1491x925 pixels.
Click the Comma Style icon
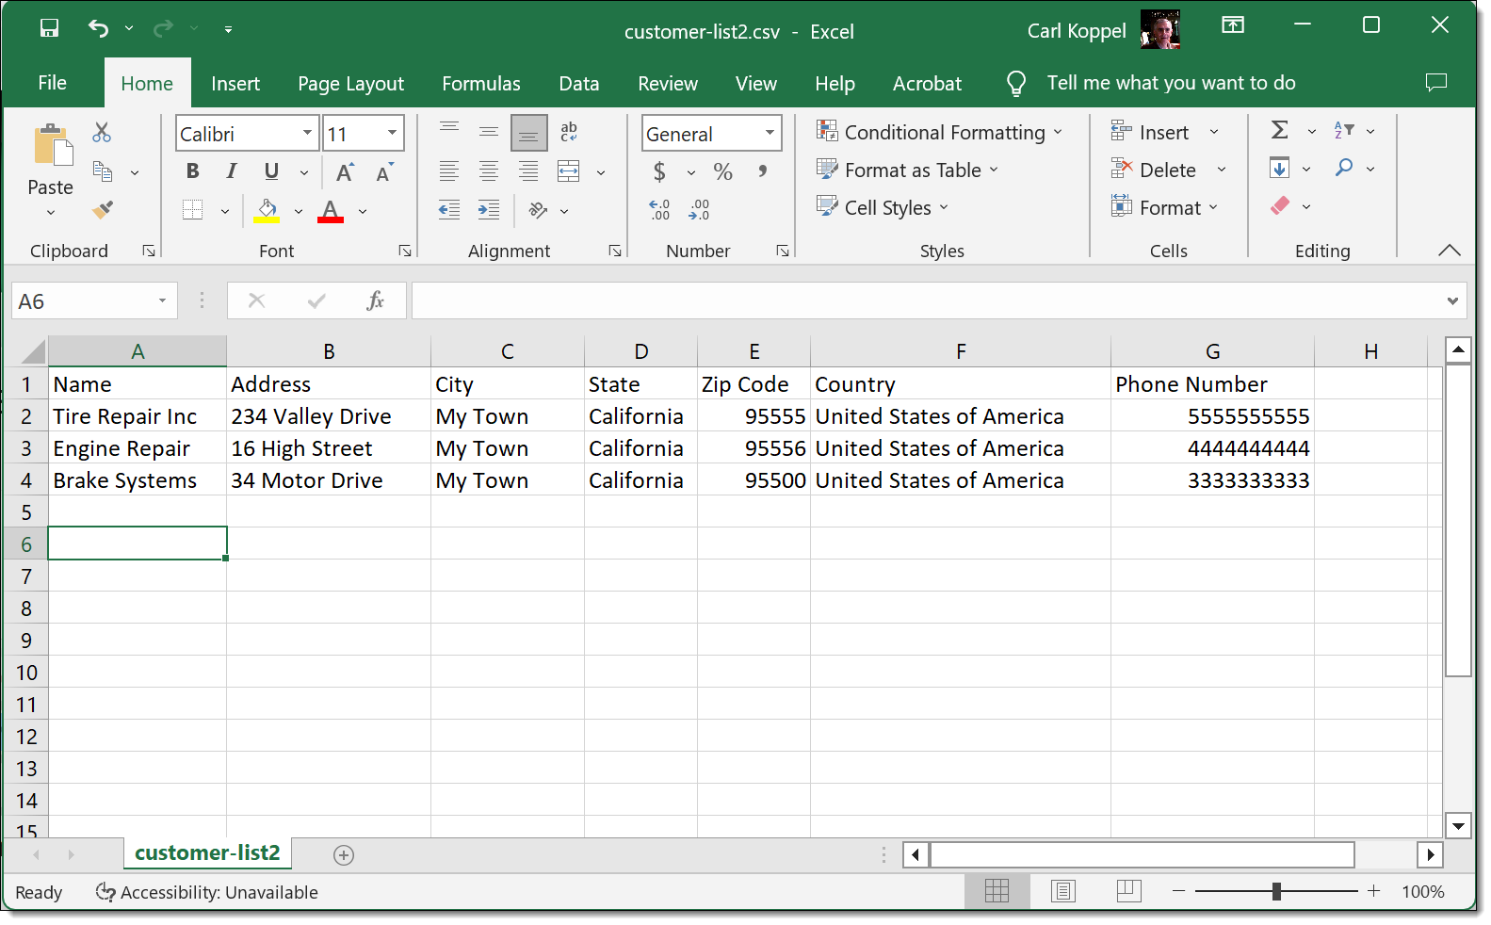pyautogui.click(x=762, y=170)
